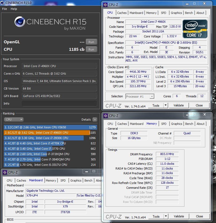This screenshot has width=216, height=223.
Task: Click the Cinebench Info input field
Action: (59, 103)
